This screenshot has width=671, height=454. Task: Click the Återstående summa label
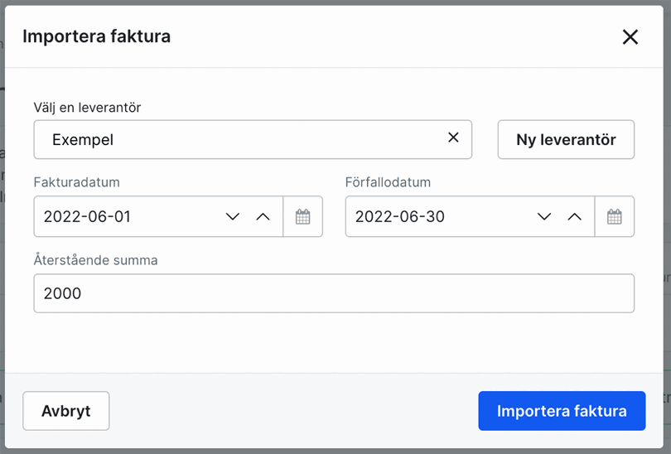[x=95, y=260]
